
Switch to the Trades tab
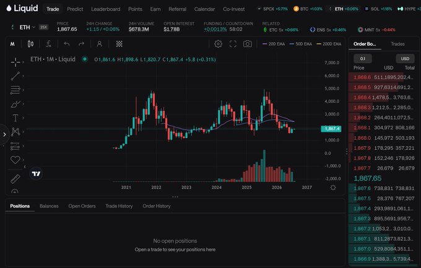397,44
